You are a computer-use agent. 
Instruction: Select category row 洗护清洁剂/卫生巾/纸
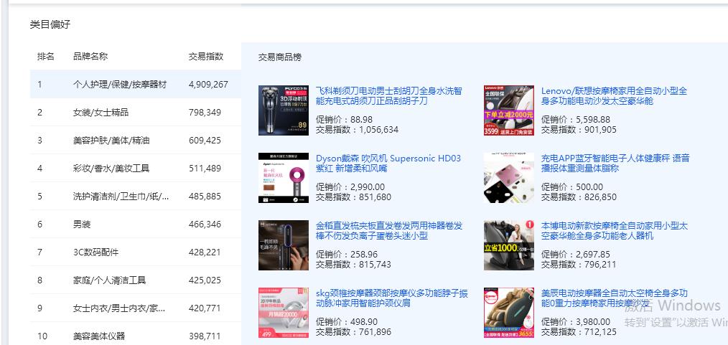point(136,196)
